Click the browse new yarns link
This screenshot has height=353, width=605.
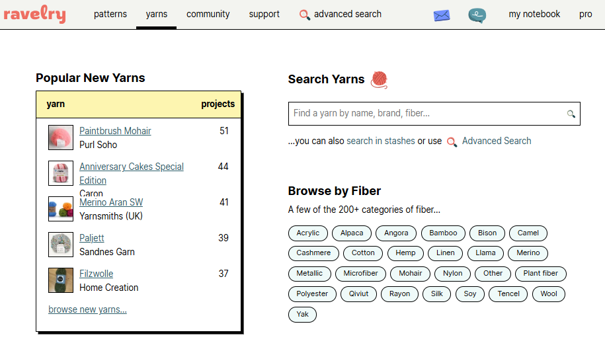coord(87,309)
